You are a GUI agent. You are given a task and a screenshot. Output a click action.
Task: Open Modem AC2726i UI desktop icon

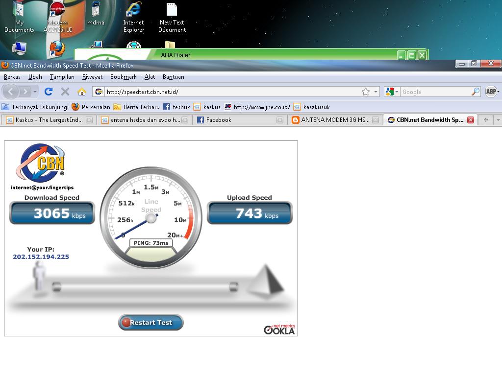[58, 17]
